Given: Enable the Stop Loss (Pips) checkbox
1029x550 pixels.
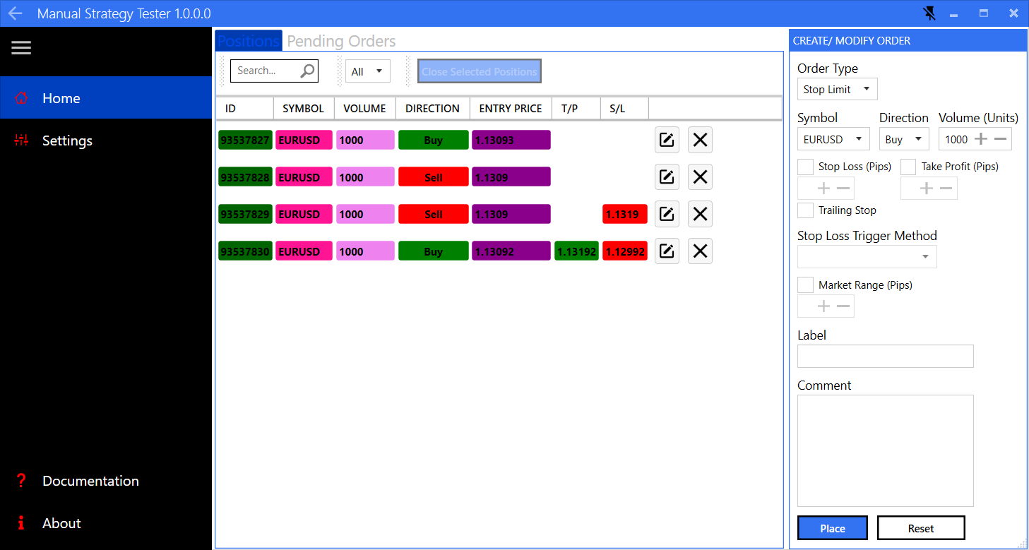Looking at the screenshot, I should point(805,167).
